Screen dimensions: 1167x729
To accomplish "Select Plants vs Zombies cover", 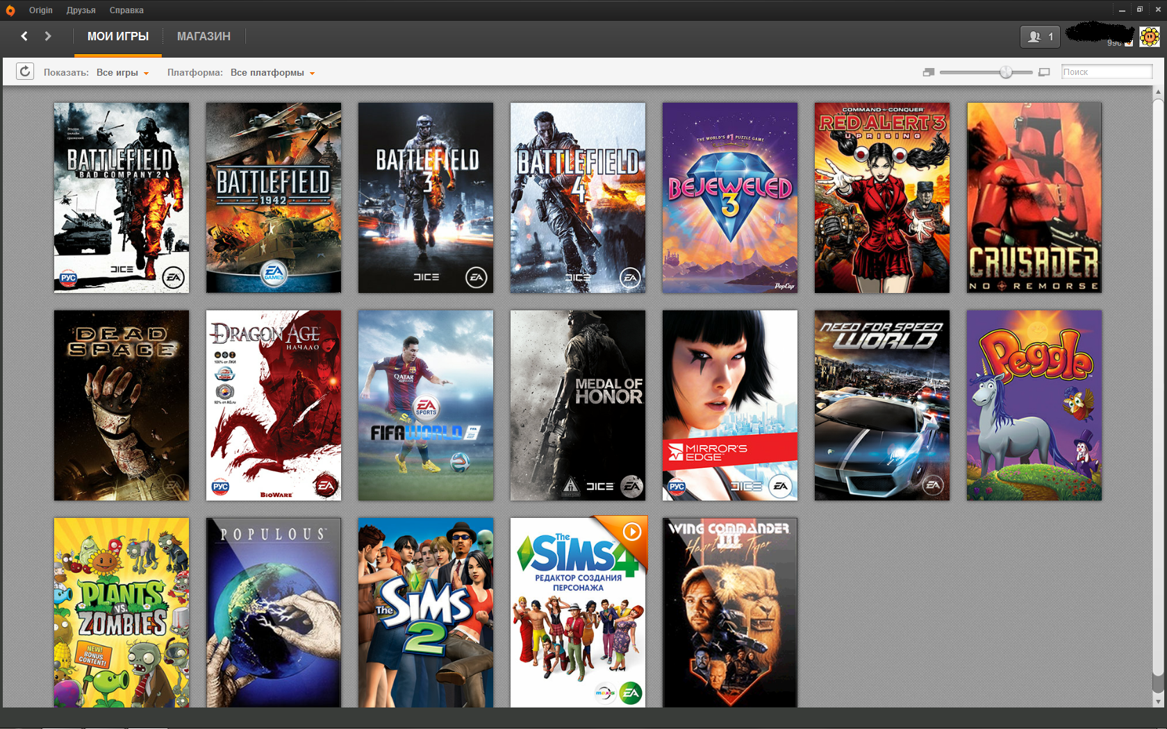I will (x=122, y=612).
